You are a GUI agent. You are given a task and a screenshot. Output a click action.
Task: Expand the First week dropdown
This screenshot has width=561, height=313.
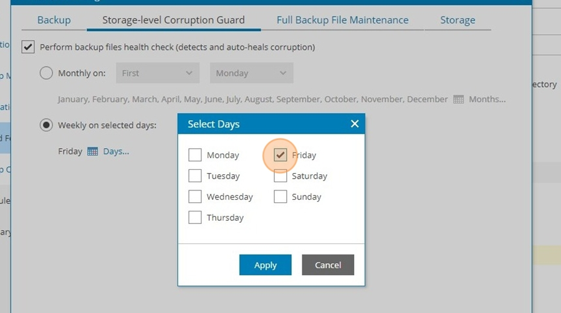(158, 73)
